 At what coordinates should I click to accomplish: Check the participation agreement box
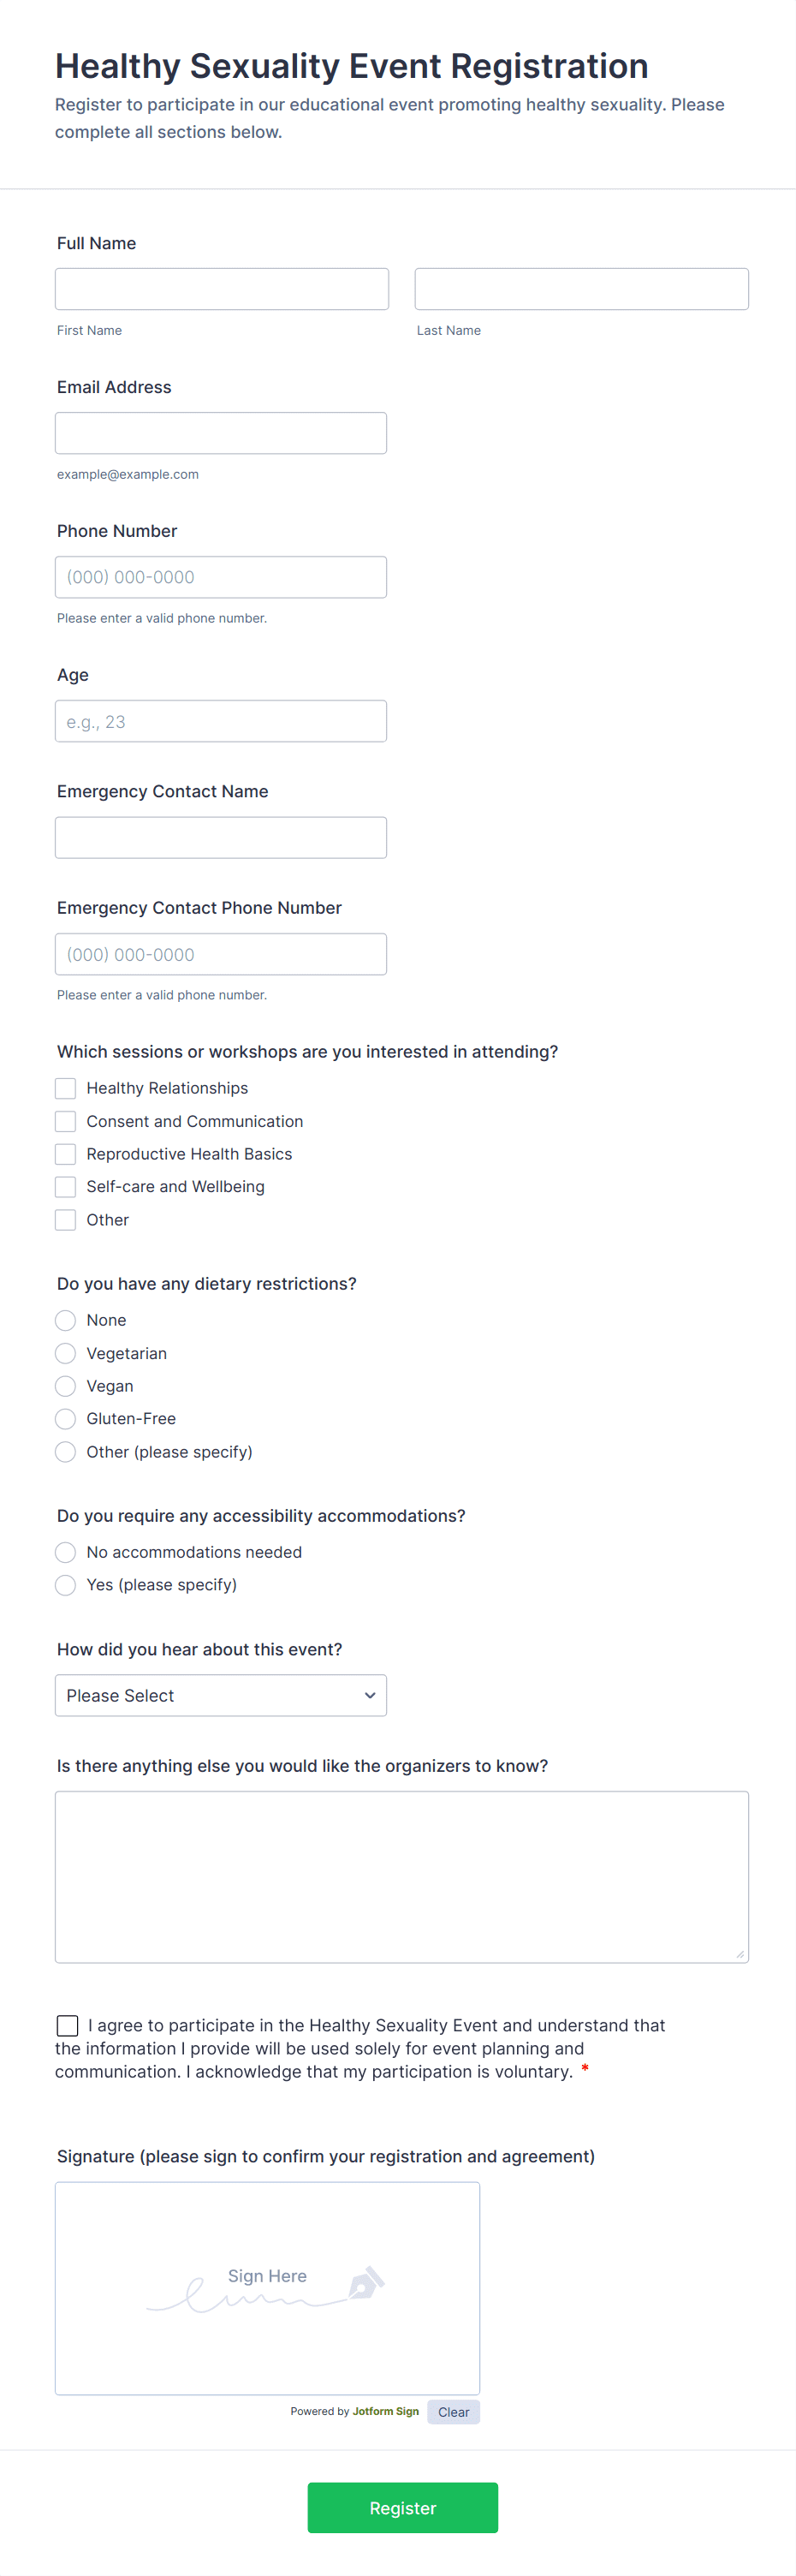click(67, 2025)
